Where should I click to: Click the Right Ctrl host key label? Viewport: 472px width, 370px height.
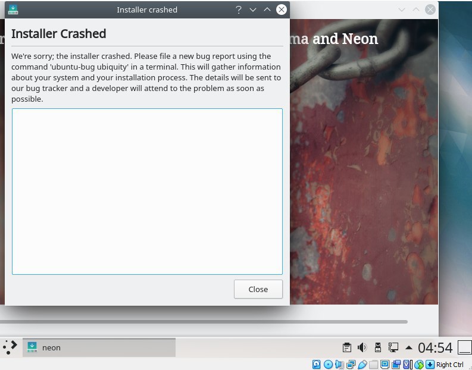click(450, 365)
